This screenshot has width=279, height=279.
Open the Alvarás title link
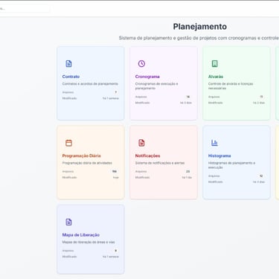216,77
